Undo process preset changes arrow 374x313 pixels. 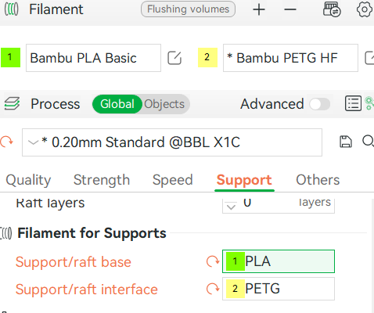pyautogui.click(x=6, y=142)
